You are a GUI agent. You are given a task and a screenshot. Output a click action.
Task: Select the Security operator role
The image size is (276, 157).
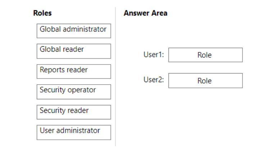[74, 92]
